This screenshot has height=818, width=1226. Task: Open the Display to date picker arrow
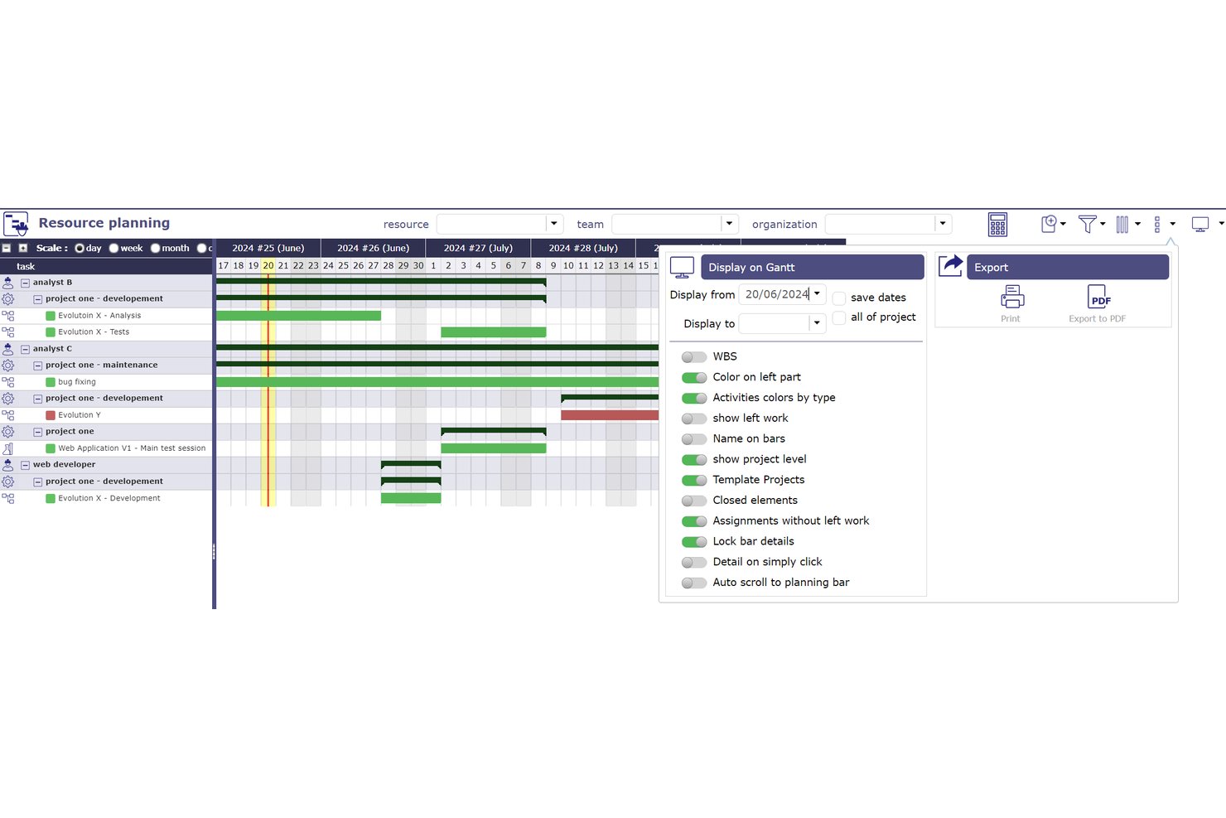pyautogui.click(x=817, y=323)
